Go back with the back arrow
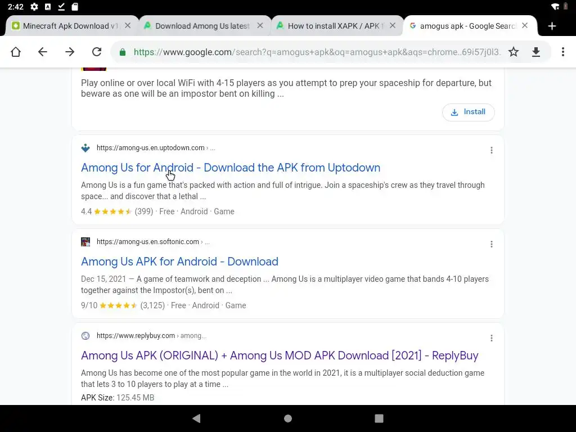Image resolution: width=576 pixels, height=432 pixels. click(43, 52)
